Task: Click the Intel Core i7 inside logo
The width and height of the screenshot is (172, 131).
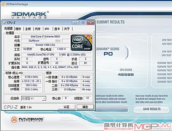Action: (82, 43)
